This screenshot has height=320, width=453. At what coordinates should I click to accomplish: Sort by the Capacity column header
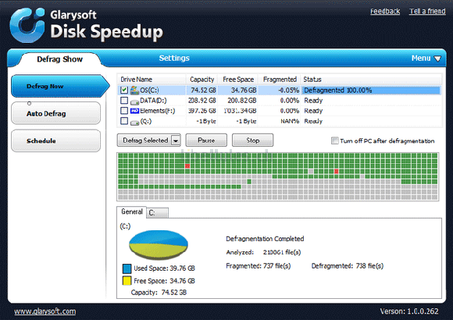click(202, 80)
